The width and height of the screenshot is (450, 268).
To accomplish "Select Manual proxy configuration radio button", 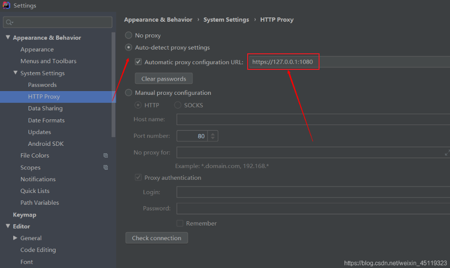I will click(x=129, y=93).
